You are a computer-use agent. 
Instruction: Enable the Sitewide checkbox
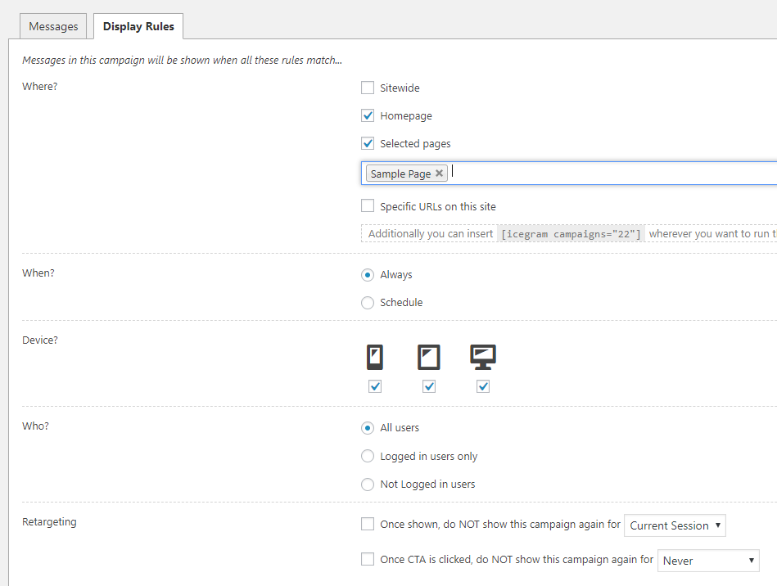368,88
